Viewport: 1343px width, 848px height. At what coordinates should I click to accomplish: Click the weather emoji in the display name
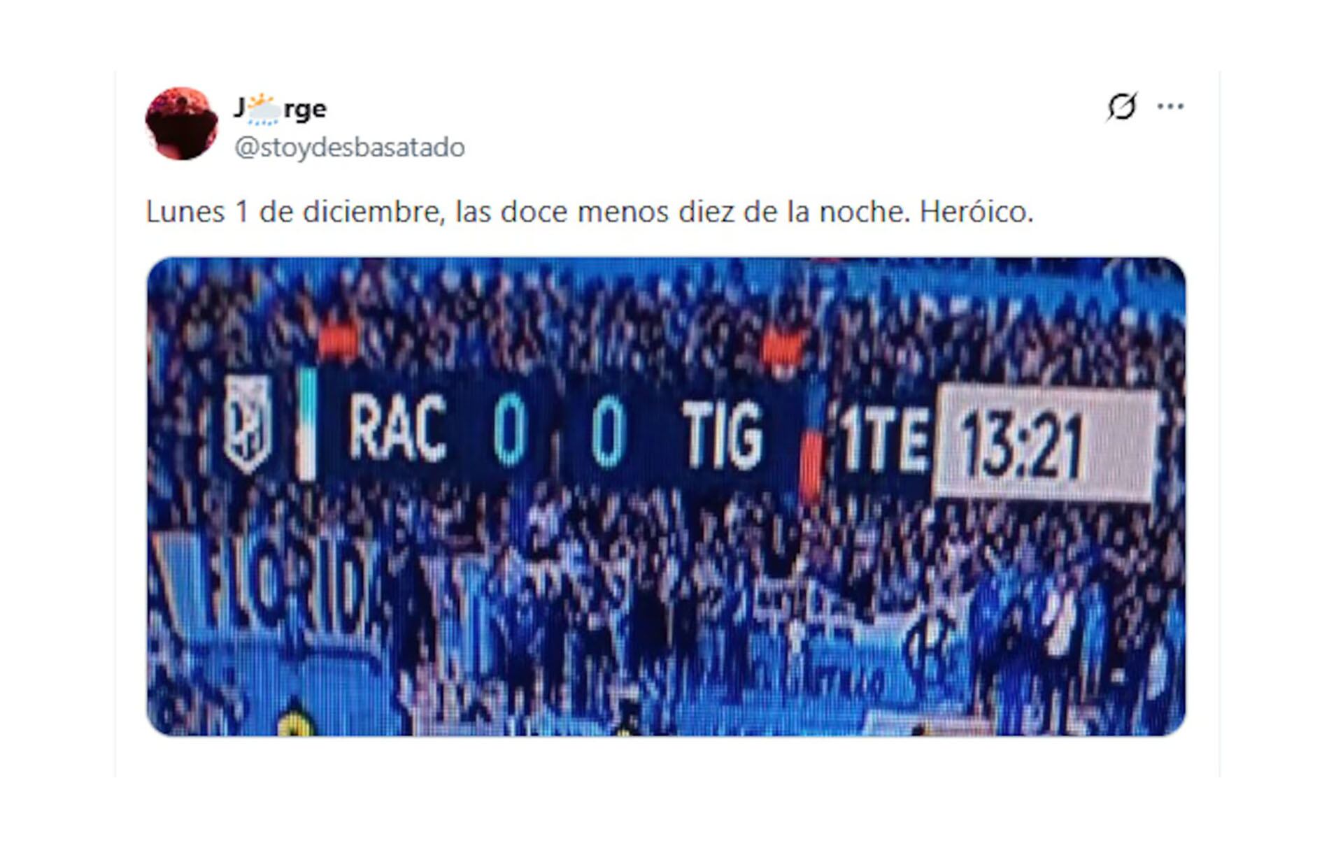(x=263, y=108)
